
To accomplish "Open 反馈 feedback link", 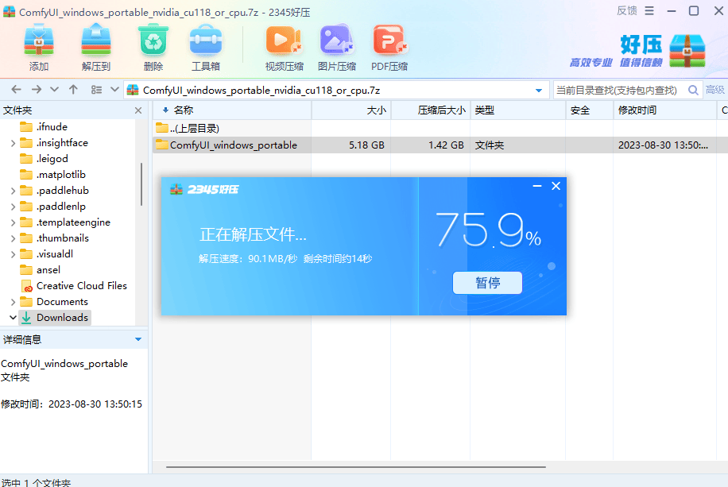I will point(626,10).
